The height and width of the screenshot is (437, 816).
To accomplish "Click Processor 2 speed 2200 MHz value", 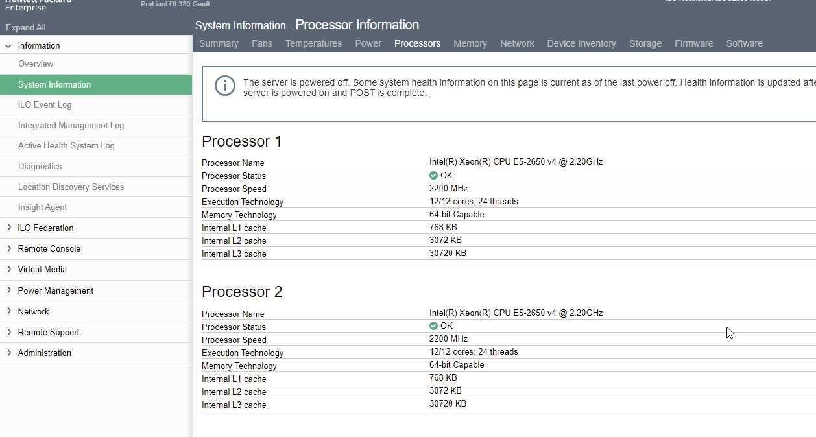I will [x=448, y=338].
